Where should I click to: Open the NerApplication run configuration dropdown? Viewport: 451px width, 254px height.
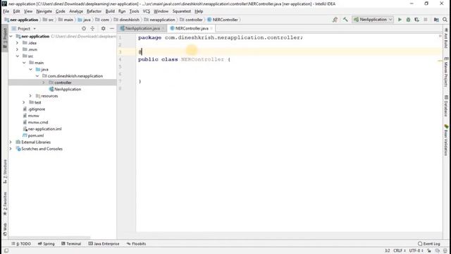[373, 20]
